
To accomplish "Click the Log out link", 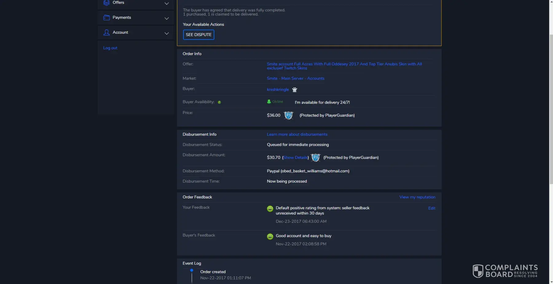I will pos(110,48).
